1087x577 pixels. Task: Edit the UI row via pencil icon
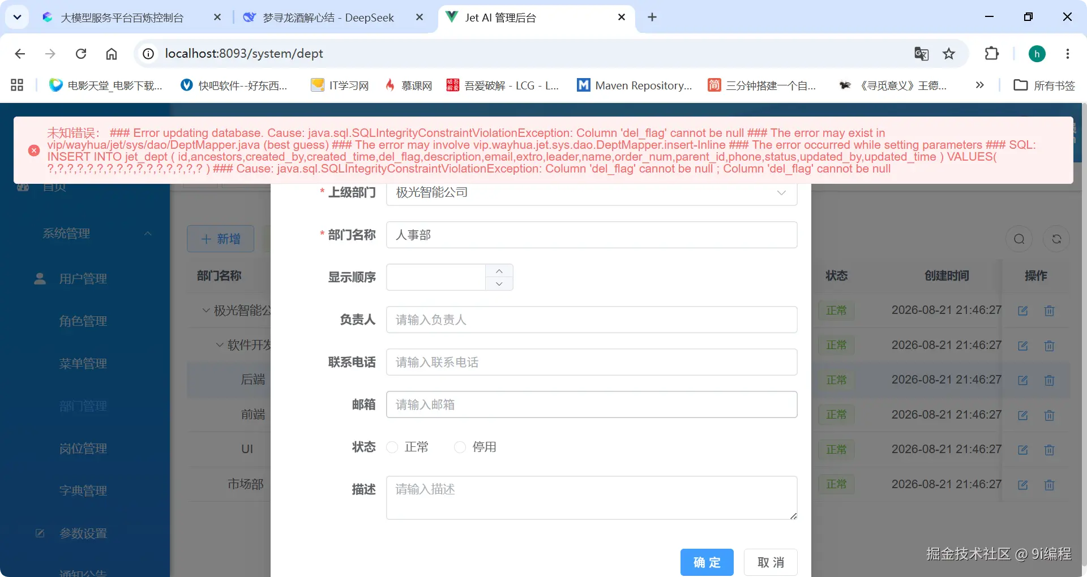coord(1022,450)
